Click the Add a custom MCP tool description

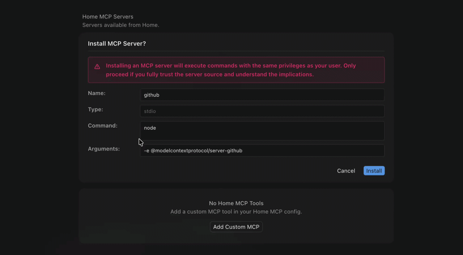point(236,212)
